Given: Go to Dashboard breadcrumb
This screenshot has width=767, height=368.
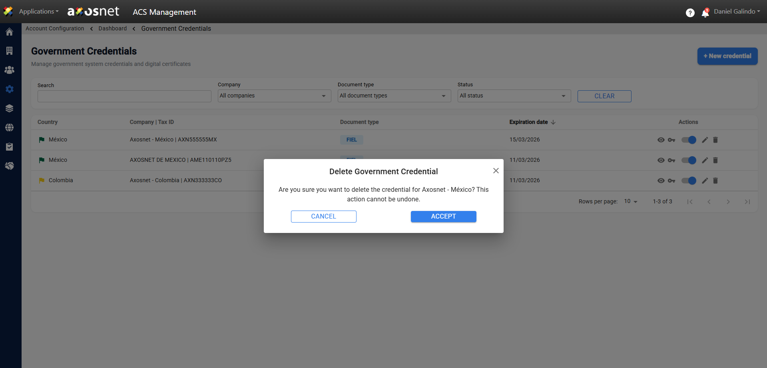Looking at the screenshot, I should (112, 28).
